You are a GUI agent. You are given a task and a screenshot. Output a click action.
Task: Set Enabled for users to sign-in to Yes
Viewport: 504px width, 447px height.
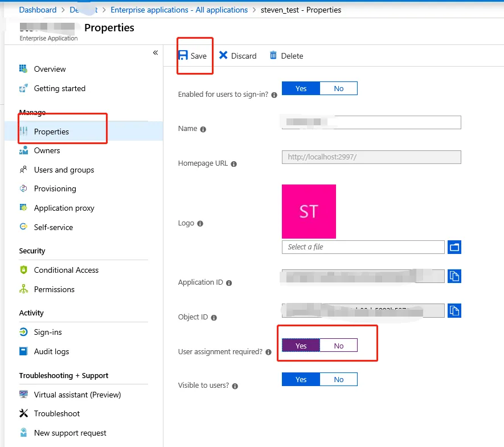click(x=301, y=88)
